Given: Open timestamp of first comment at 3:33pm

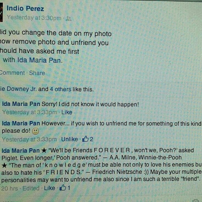Looking at the screenshot, I should [x=29, y=112].
